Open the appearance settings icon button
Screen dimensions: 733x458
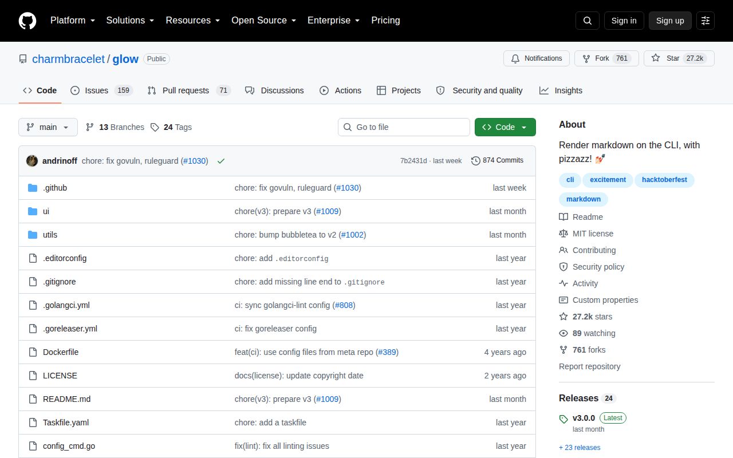(x=706, y=21)
